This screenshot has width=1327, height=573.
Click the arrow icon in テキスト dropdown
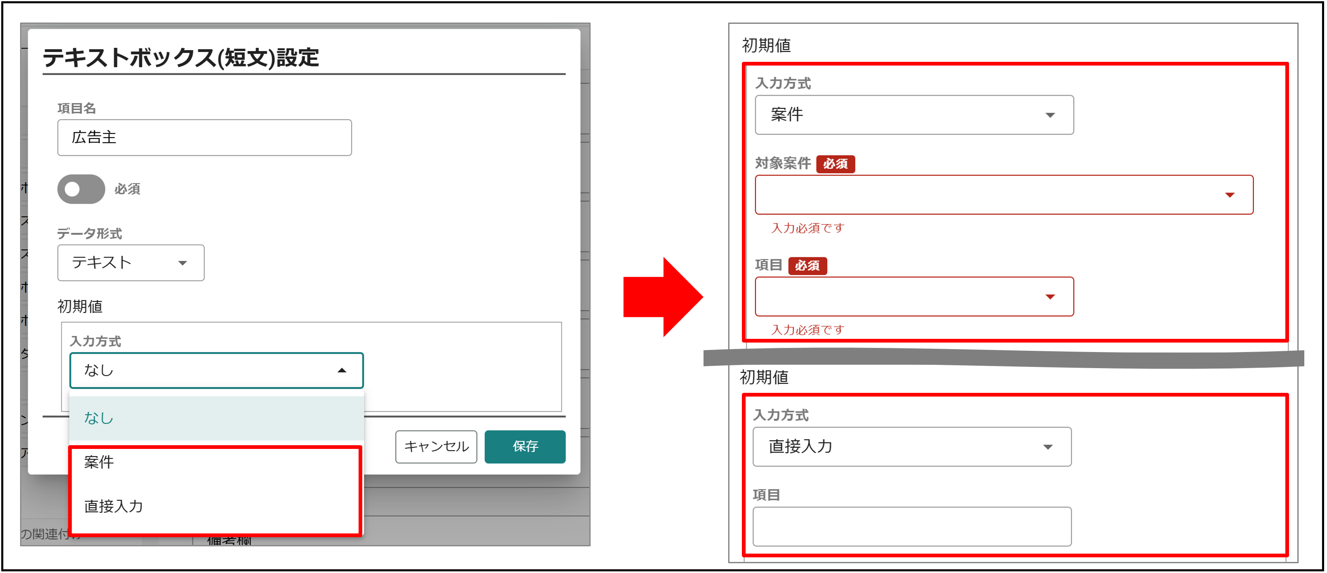pos(182,263)
